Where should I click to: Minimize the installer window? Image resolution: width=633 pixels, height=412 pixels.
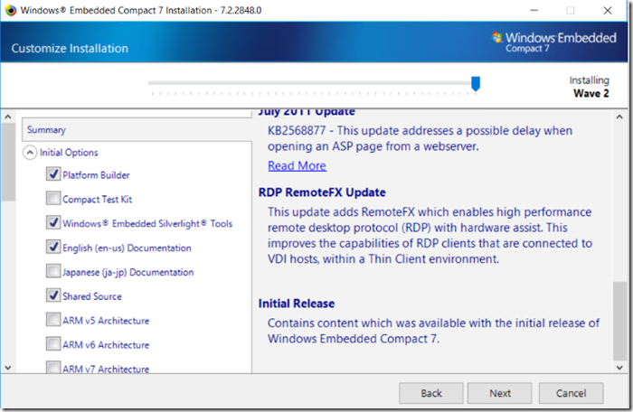(x=534, y=11)
